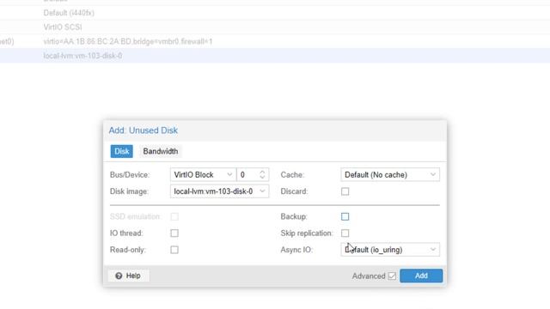This screenshot has height=309, width=550.
Task: Click the question mark Help icon
Action: (119, 276)
